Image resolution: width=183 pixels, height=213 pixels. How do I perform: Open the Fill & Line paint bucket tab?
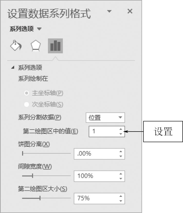click(16, 46)
